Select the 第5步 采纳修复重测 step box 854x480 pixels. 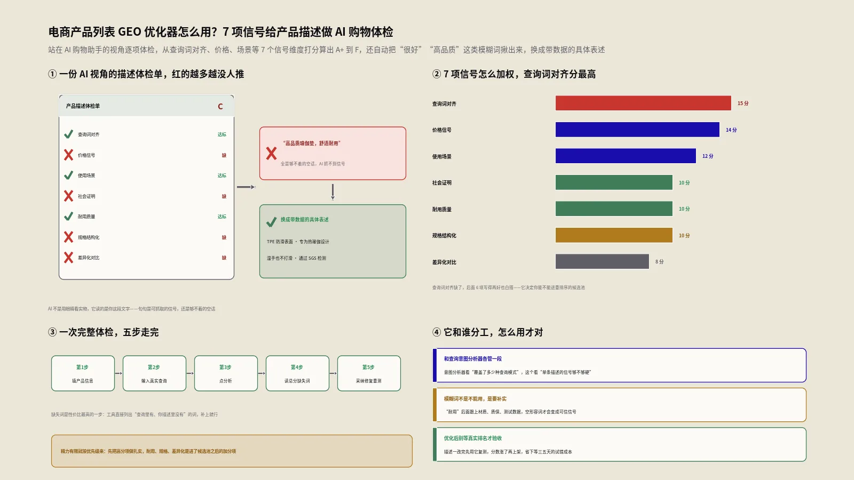coord(369,373)
